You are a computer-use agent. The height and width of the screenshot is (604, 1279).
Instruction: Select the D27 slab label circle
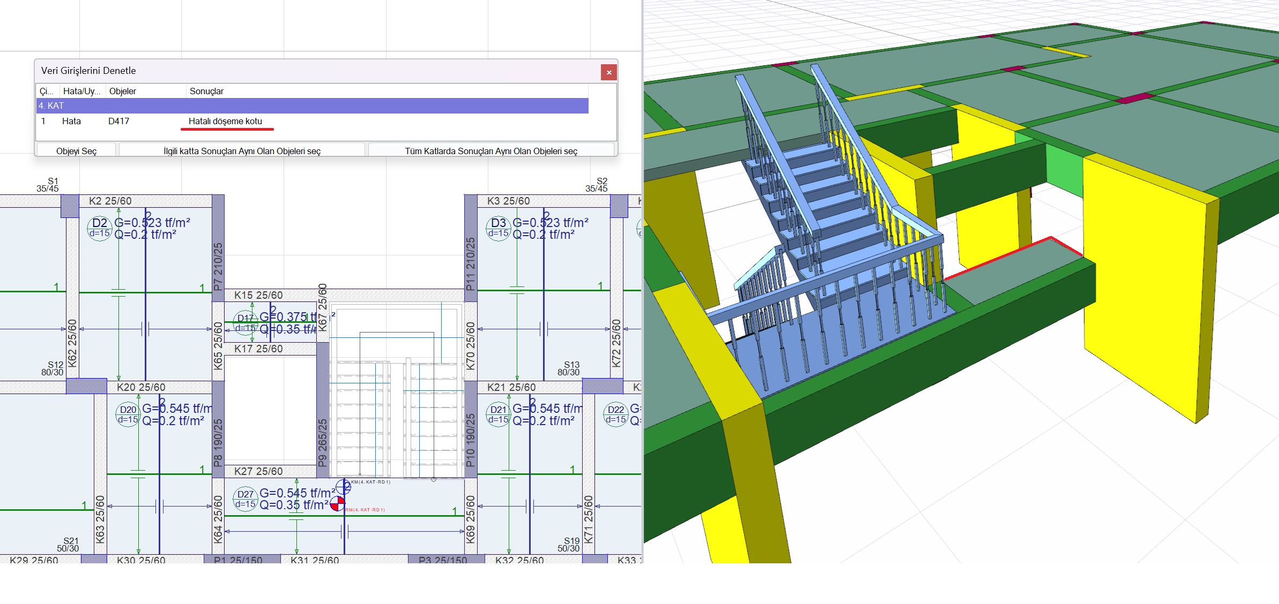click(246, 499)
